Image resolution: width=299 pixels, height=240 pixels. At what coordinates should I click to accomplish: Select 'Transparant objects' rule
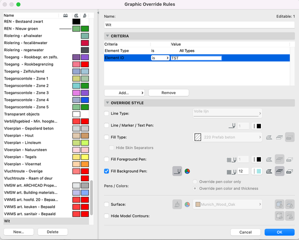tap(46, 114)
